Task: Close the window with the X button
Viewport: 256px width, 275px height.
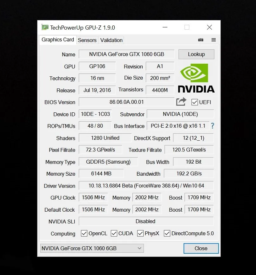Action: (209, 27)
